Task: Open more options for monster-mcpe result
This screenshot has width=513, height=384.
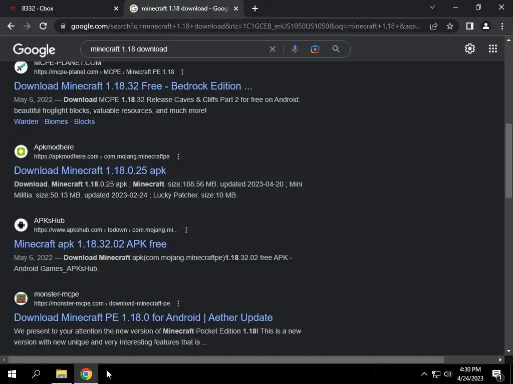Action: pos(178,303)
